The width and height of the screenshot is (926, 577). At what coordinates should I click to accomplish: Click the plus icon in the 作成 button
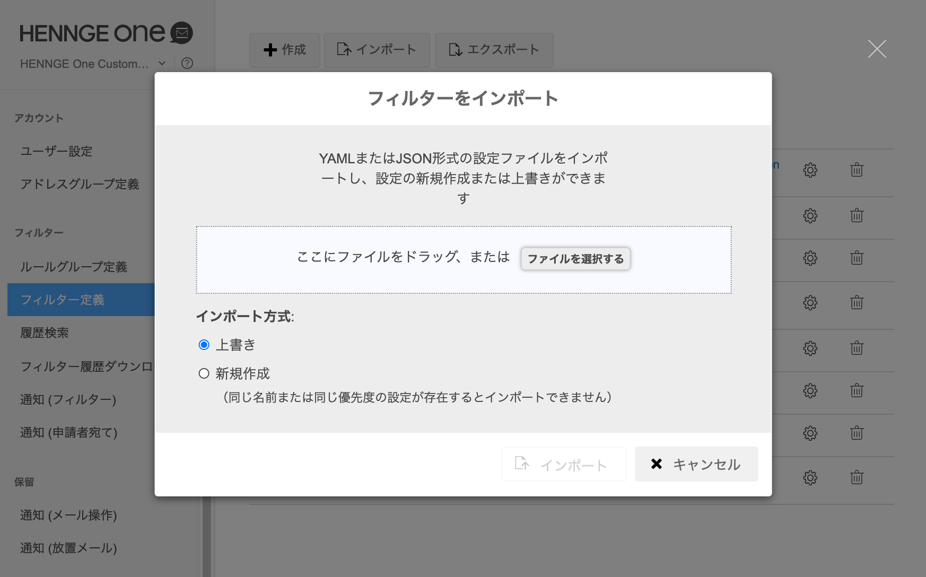point(270,50)
